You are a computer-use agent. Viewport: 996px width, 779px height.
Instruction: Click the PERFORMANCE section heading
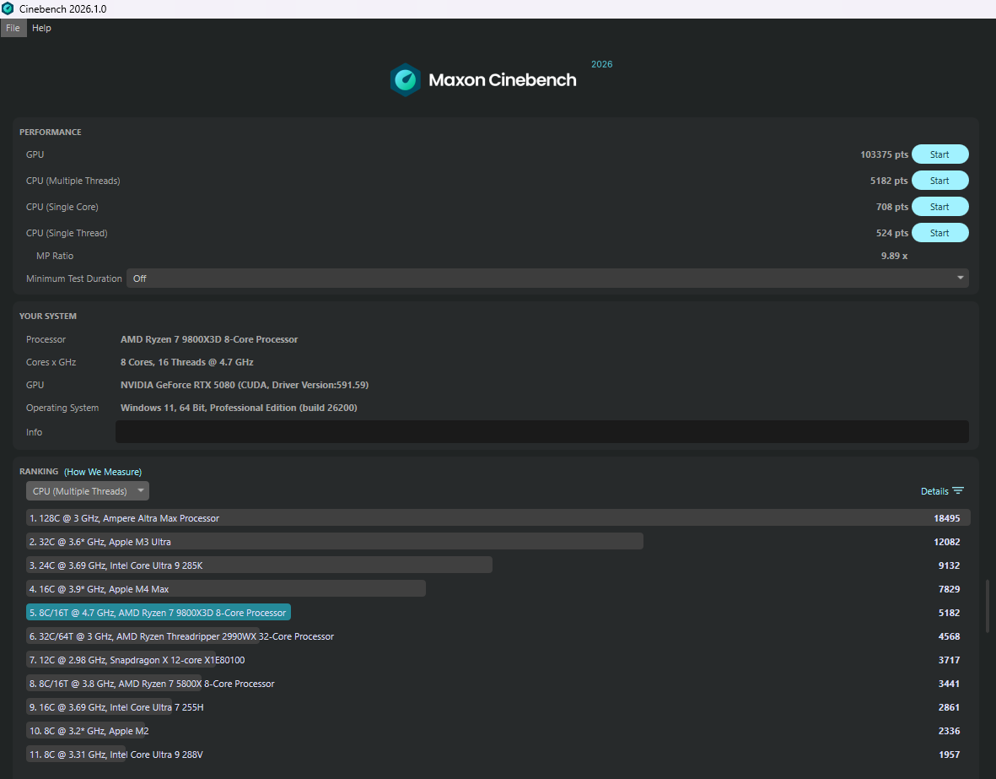click(x=51, y=133)
